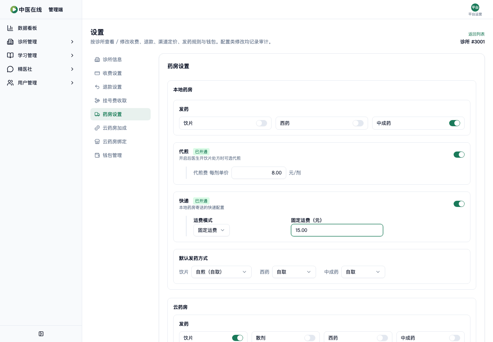Viewport: 493px width, 342px height.
Task: Enable 中成药 dispensing for cloud pharmacy
Action: pos(455,338)
